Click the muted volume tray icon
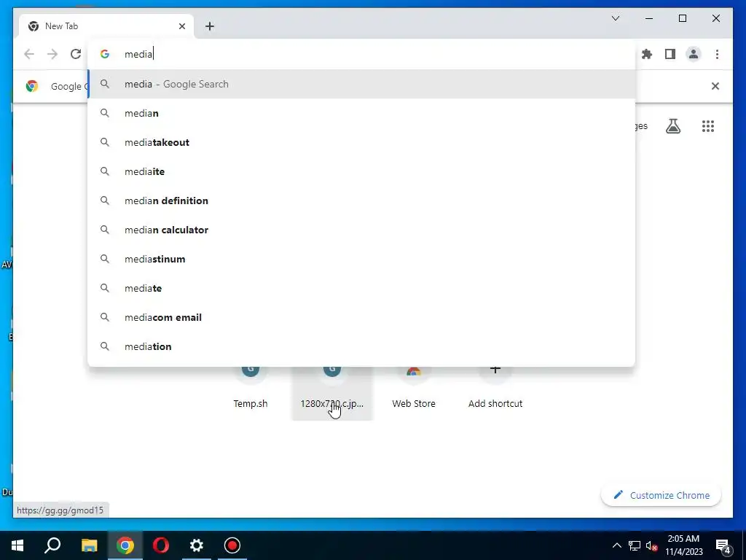The height and width of the screenshot is (560, 746). click(x=652, y=545)
